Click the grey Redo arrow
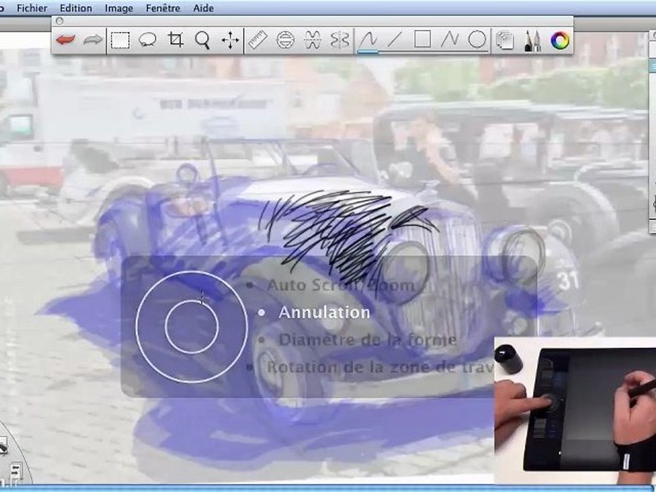The image size is (656, 492). tap(92, 40)
